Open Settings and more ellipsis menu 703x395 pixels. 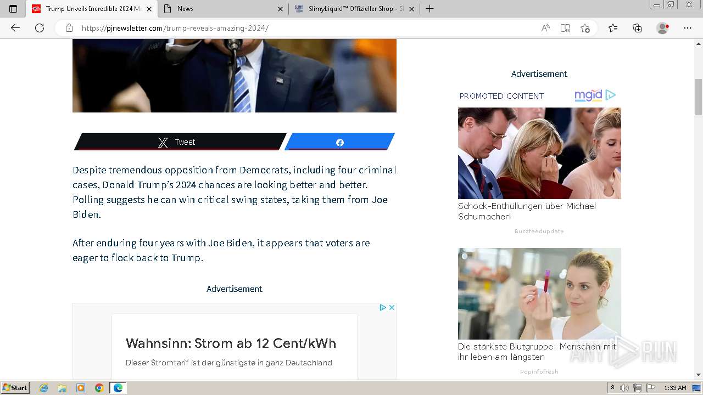click(688, 28)
